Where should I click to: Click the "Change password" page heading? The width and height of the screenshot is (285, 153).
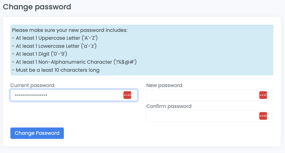tap(37, 7)
